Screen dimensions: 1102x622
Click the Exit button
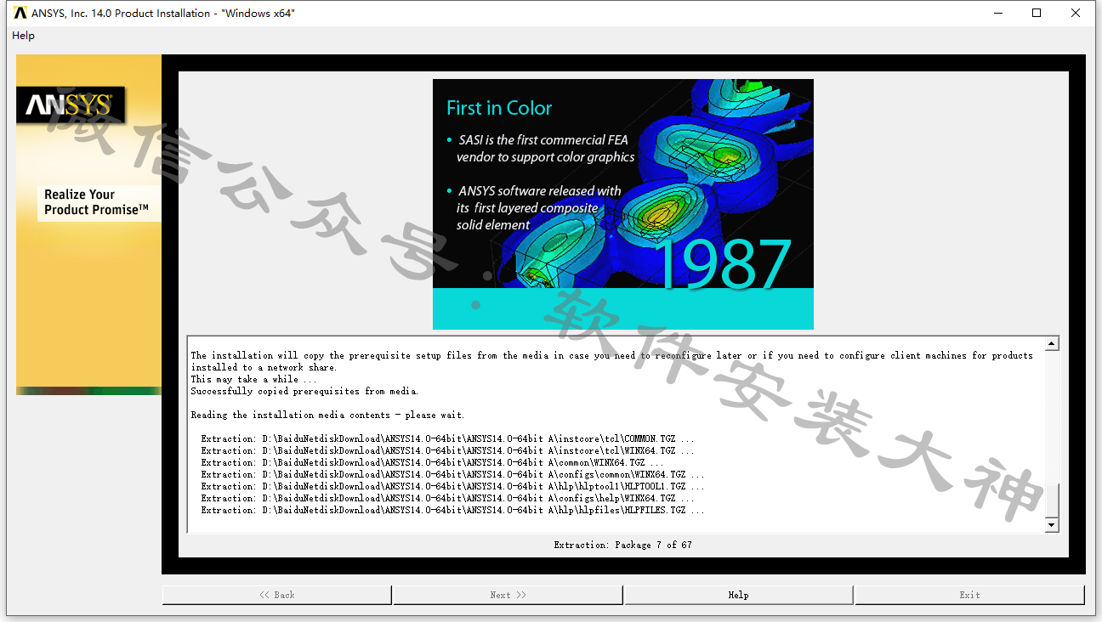tap(969, 595)
